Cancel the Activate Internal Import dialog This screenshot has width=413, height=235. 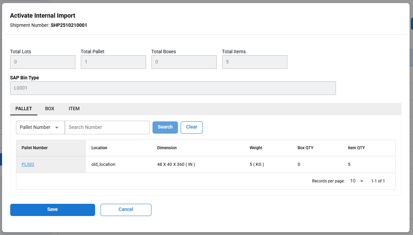(x=126, y=210)
